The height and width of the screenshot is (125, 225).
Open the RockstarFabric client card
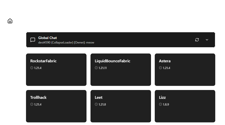(x=56, y=70)
